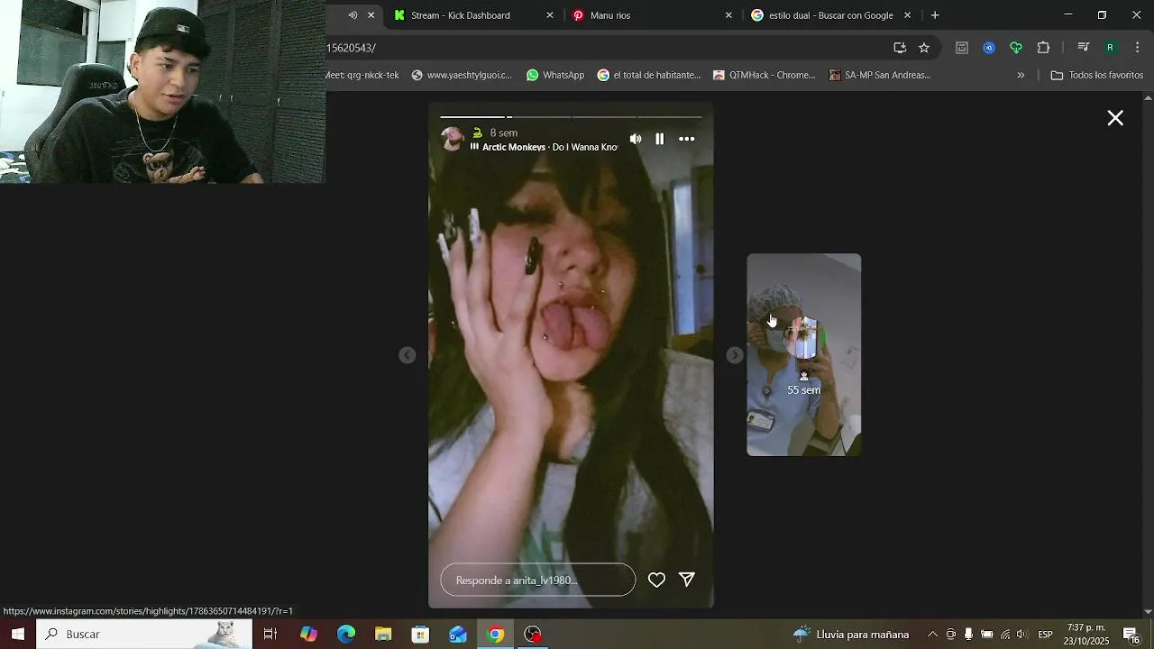The width and height of the screenshot is (1154, 649).
Task: Open the volume control in the tray
Action: pyautogui.click(x=1021, y=634)
